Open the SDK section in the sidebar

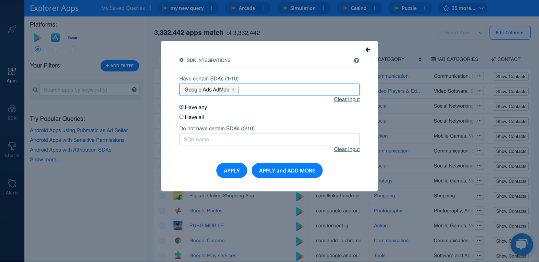point(12,112)
